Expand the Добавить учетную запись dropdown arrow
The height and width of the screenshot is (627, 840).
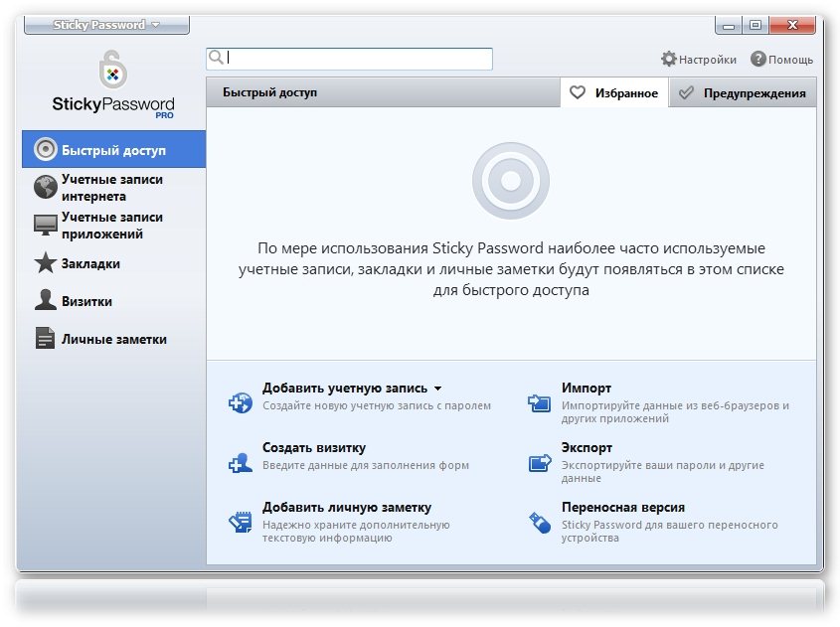tap(437, 389)
